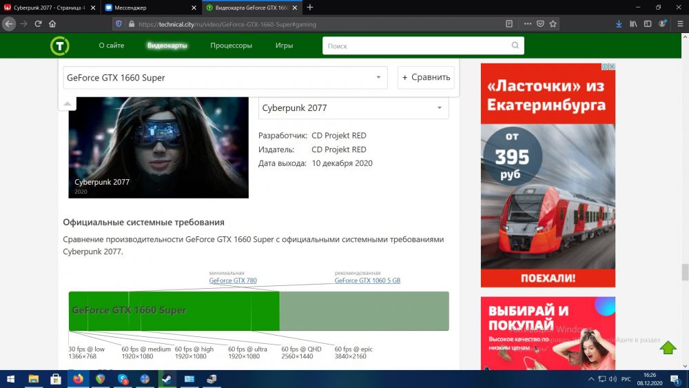Image resolution: width=689 pixels, height=388 pixels.
Task: Open Видеокарты menu item
Action: pyautogui.click(x=167, y=45)
